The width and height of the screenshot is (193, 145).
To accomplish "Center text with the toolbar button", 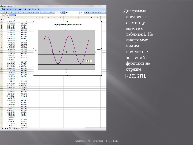I will 96,12.
